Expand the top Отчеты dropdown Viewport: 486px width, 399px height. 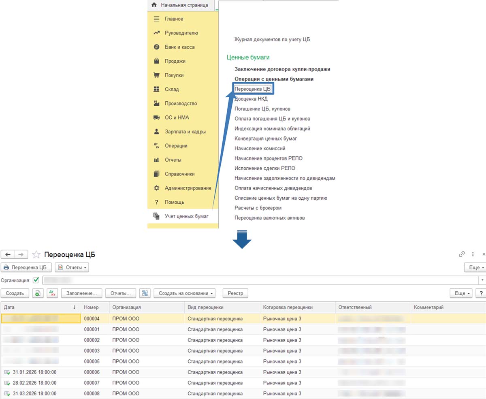tap(72, 267)
